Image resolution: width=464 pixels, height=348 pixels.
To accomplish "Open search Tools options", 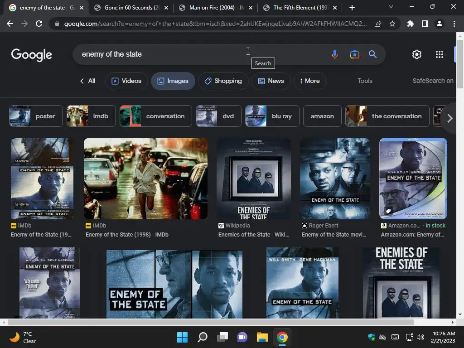I will coord(365,81).
